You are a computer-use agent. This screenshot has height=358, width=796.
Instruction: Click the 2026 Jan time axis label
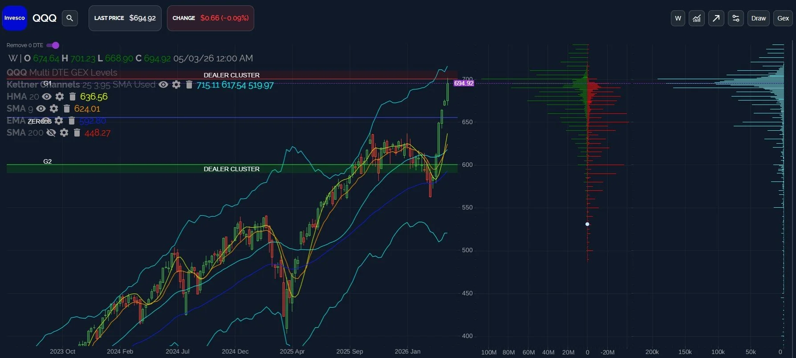point(407,351)
